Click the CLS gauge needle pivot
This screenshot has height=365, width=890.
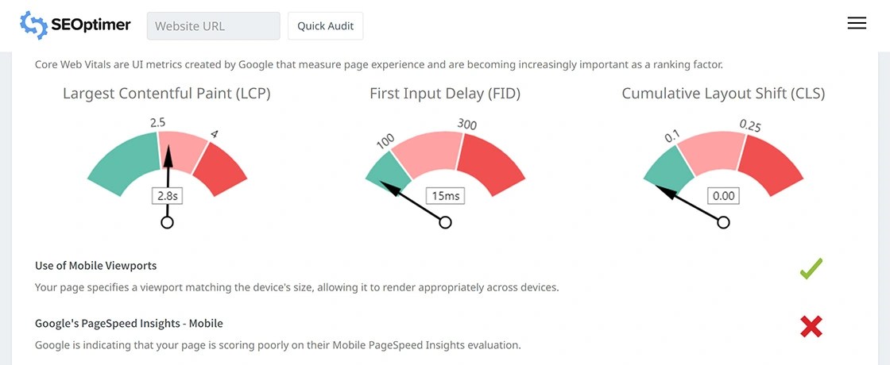pos(723,222)
